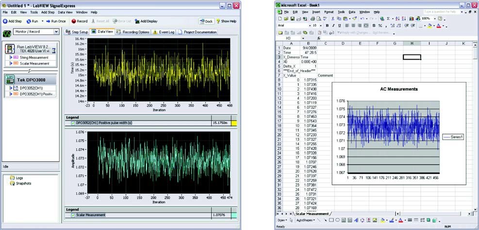Image resolution: width=479 pixels, height=230 pixels.
Task: Toggle the Dock button in SignalExpress
Action: click(x=206, y=21)
